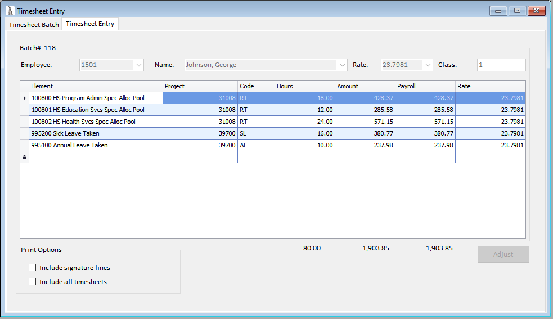Select the Timesheet Entry tab

[x=90, y=24]
